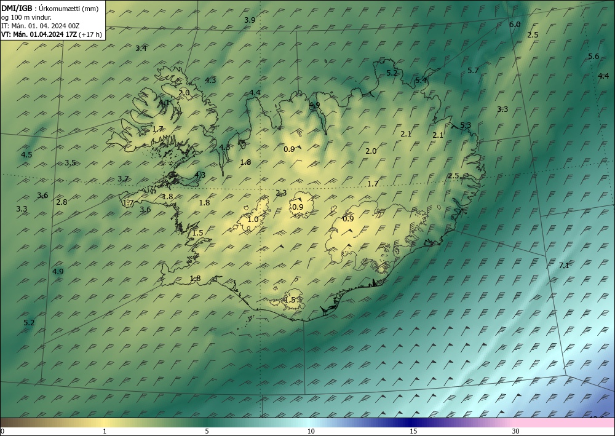Click the colorbar tick label 0

tap(2, 431)
